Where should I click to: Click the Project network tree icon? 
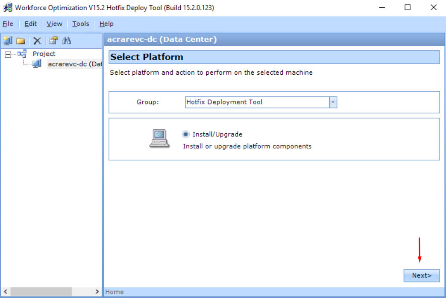point(22,54)
